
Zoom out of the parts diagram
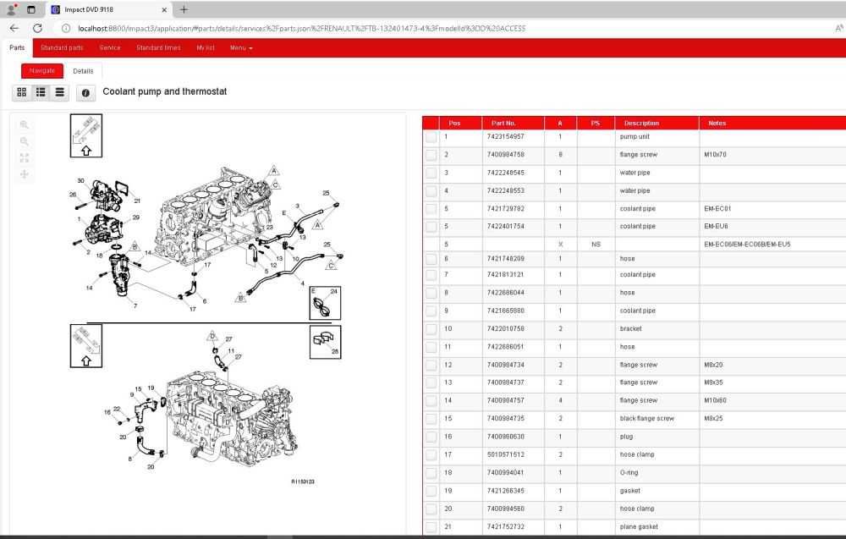(x=25, y=141)
